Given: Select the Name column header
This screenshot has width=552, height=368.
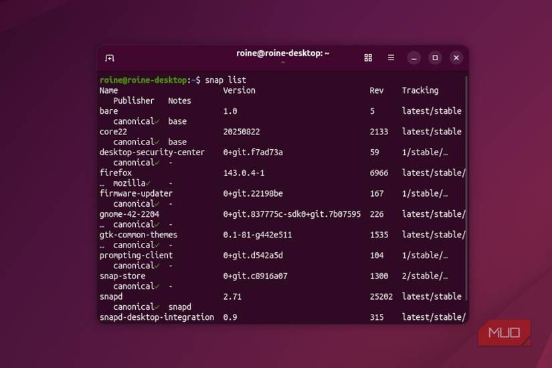Looking at the screenshot, I should click(x=108, y=90).
